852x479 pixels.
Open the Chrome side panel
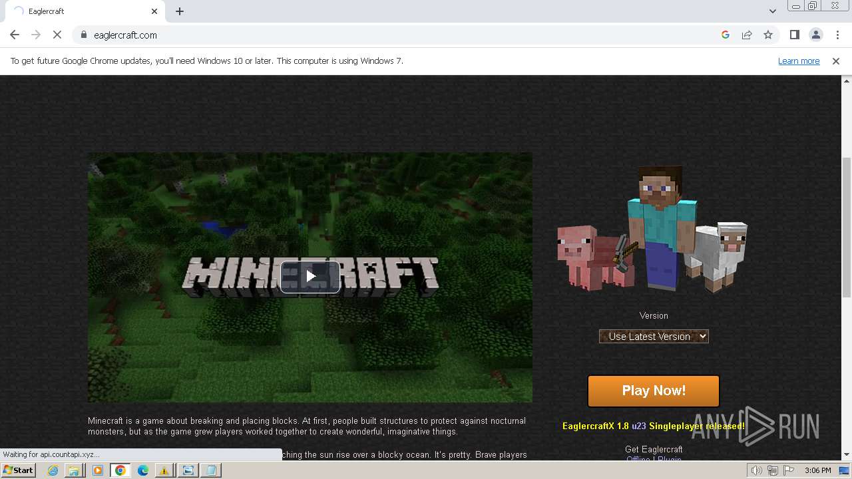tap(794, 35)
